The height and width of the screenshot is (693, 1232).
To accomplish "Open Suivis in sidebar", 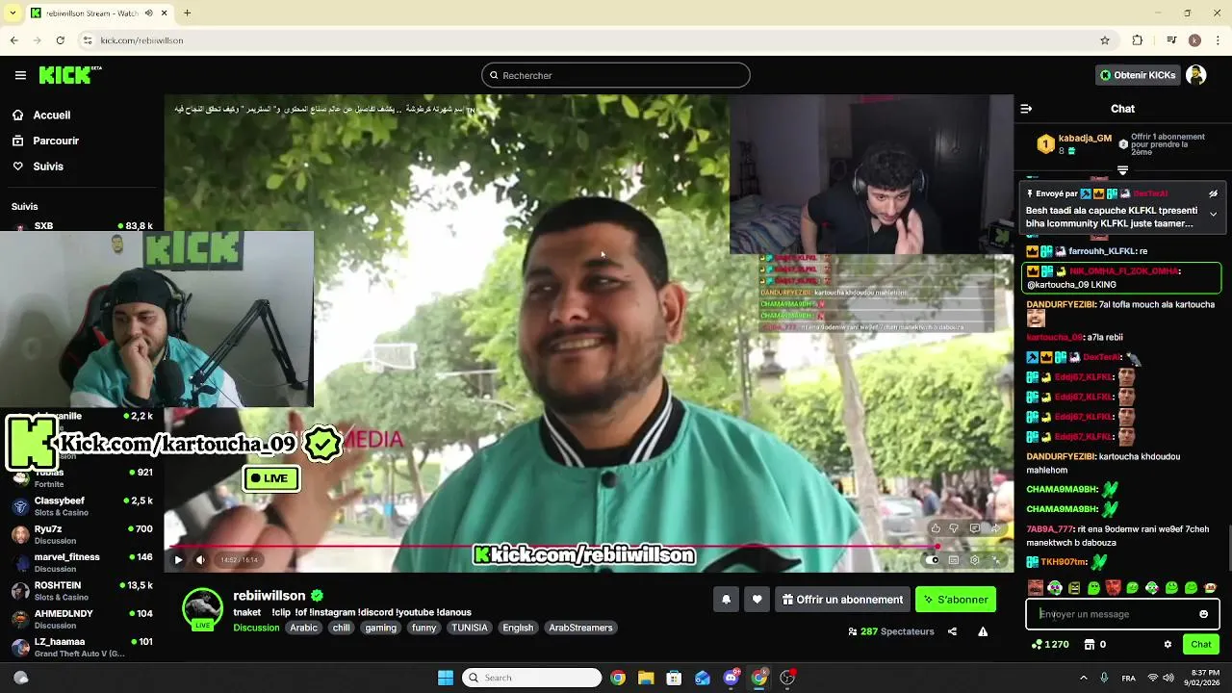I will pos(48,167).
